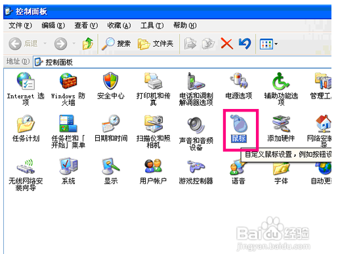This screenshot has height=254, width=338.
Task: Open the 辅助功能选项 icon
Action: coord(281,81)
